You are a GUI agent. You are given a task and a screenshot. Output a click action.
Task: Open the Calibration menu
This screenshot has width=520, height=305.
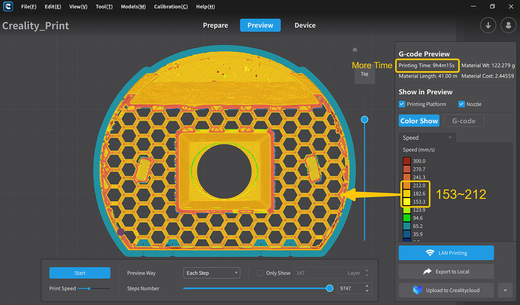point(171,6)
